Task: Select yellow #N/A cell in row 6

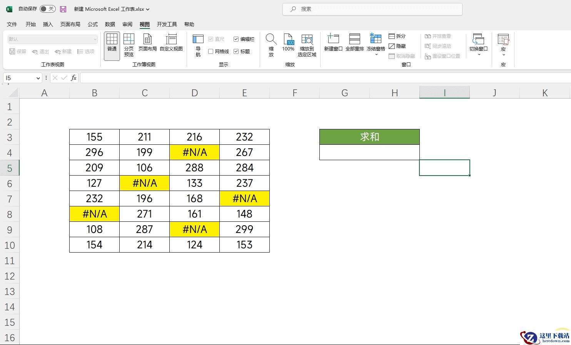Action: click(144, 183)
